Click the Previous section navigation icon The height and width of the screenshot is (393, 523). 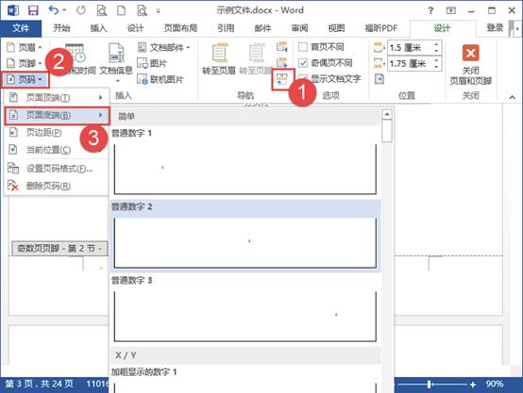pos(282,47)
